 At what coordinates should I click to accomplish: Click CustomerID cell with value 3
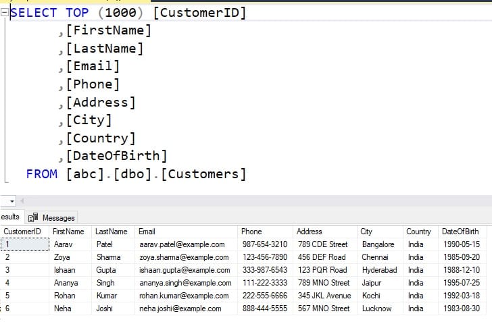point(25,270)
